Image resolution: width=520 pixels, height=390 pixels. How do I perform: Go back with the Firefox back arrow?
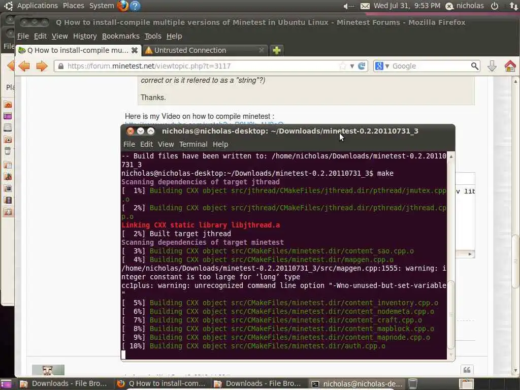tap(24, 66)
